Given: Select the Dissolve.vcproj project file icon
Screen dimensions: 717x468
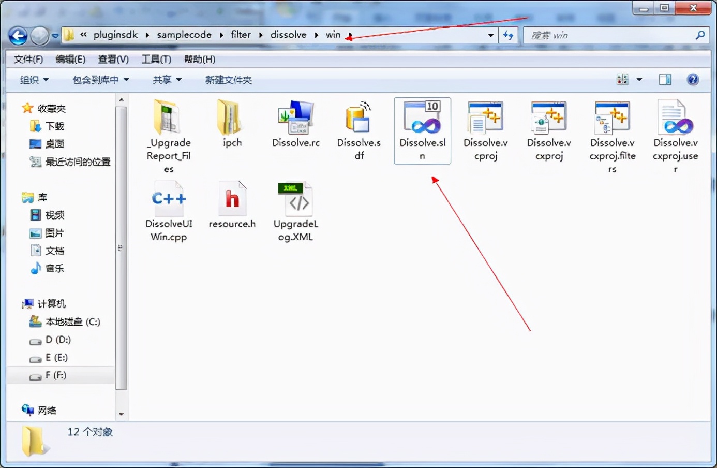Looking at the screenshot, I should click(485, 118).
